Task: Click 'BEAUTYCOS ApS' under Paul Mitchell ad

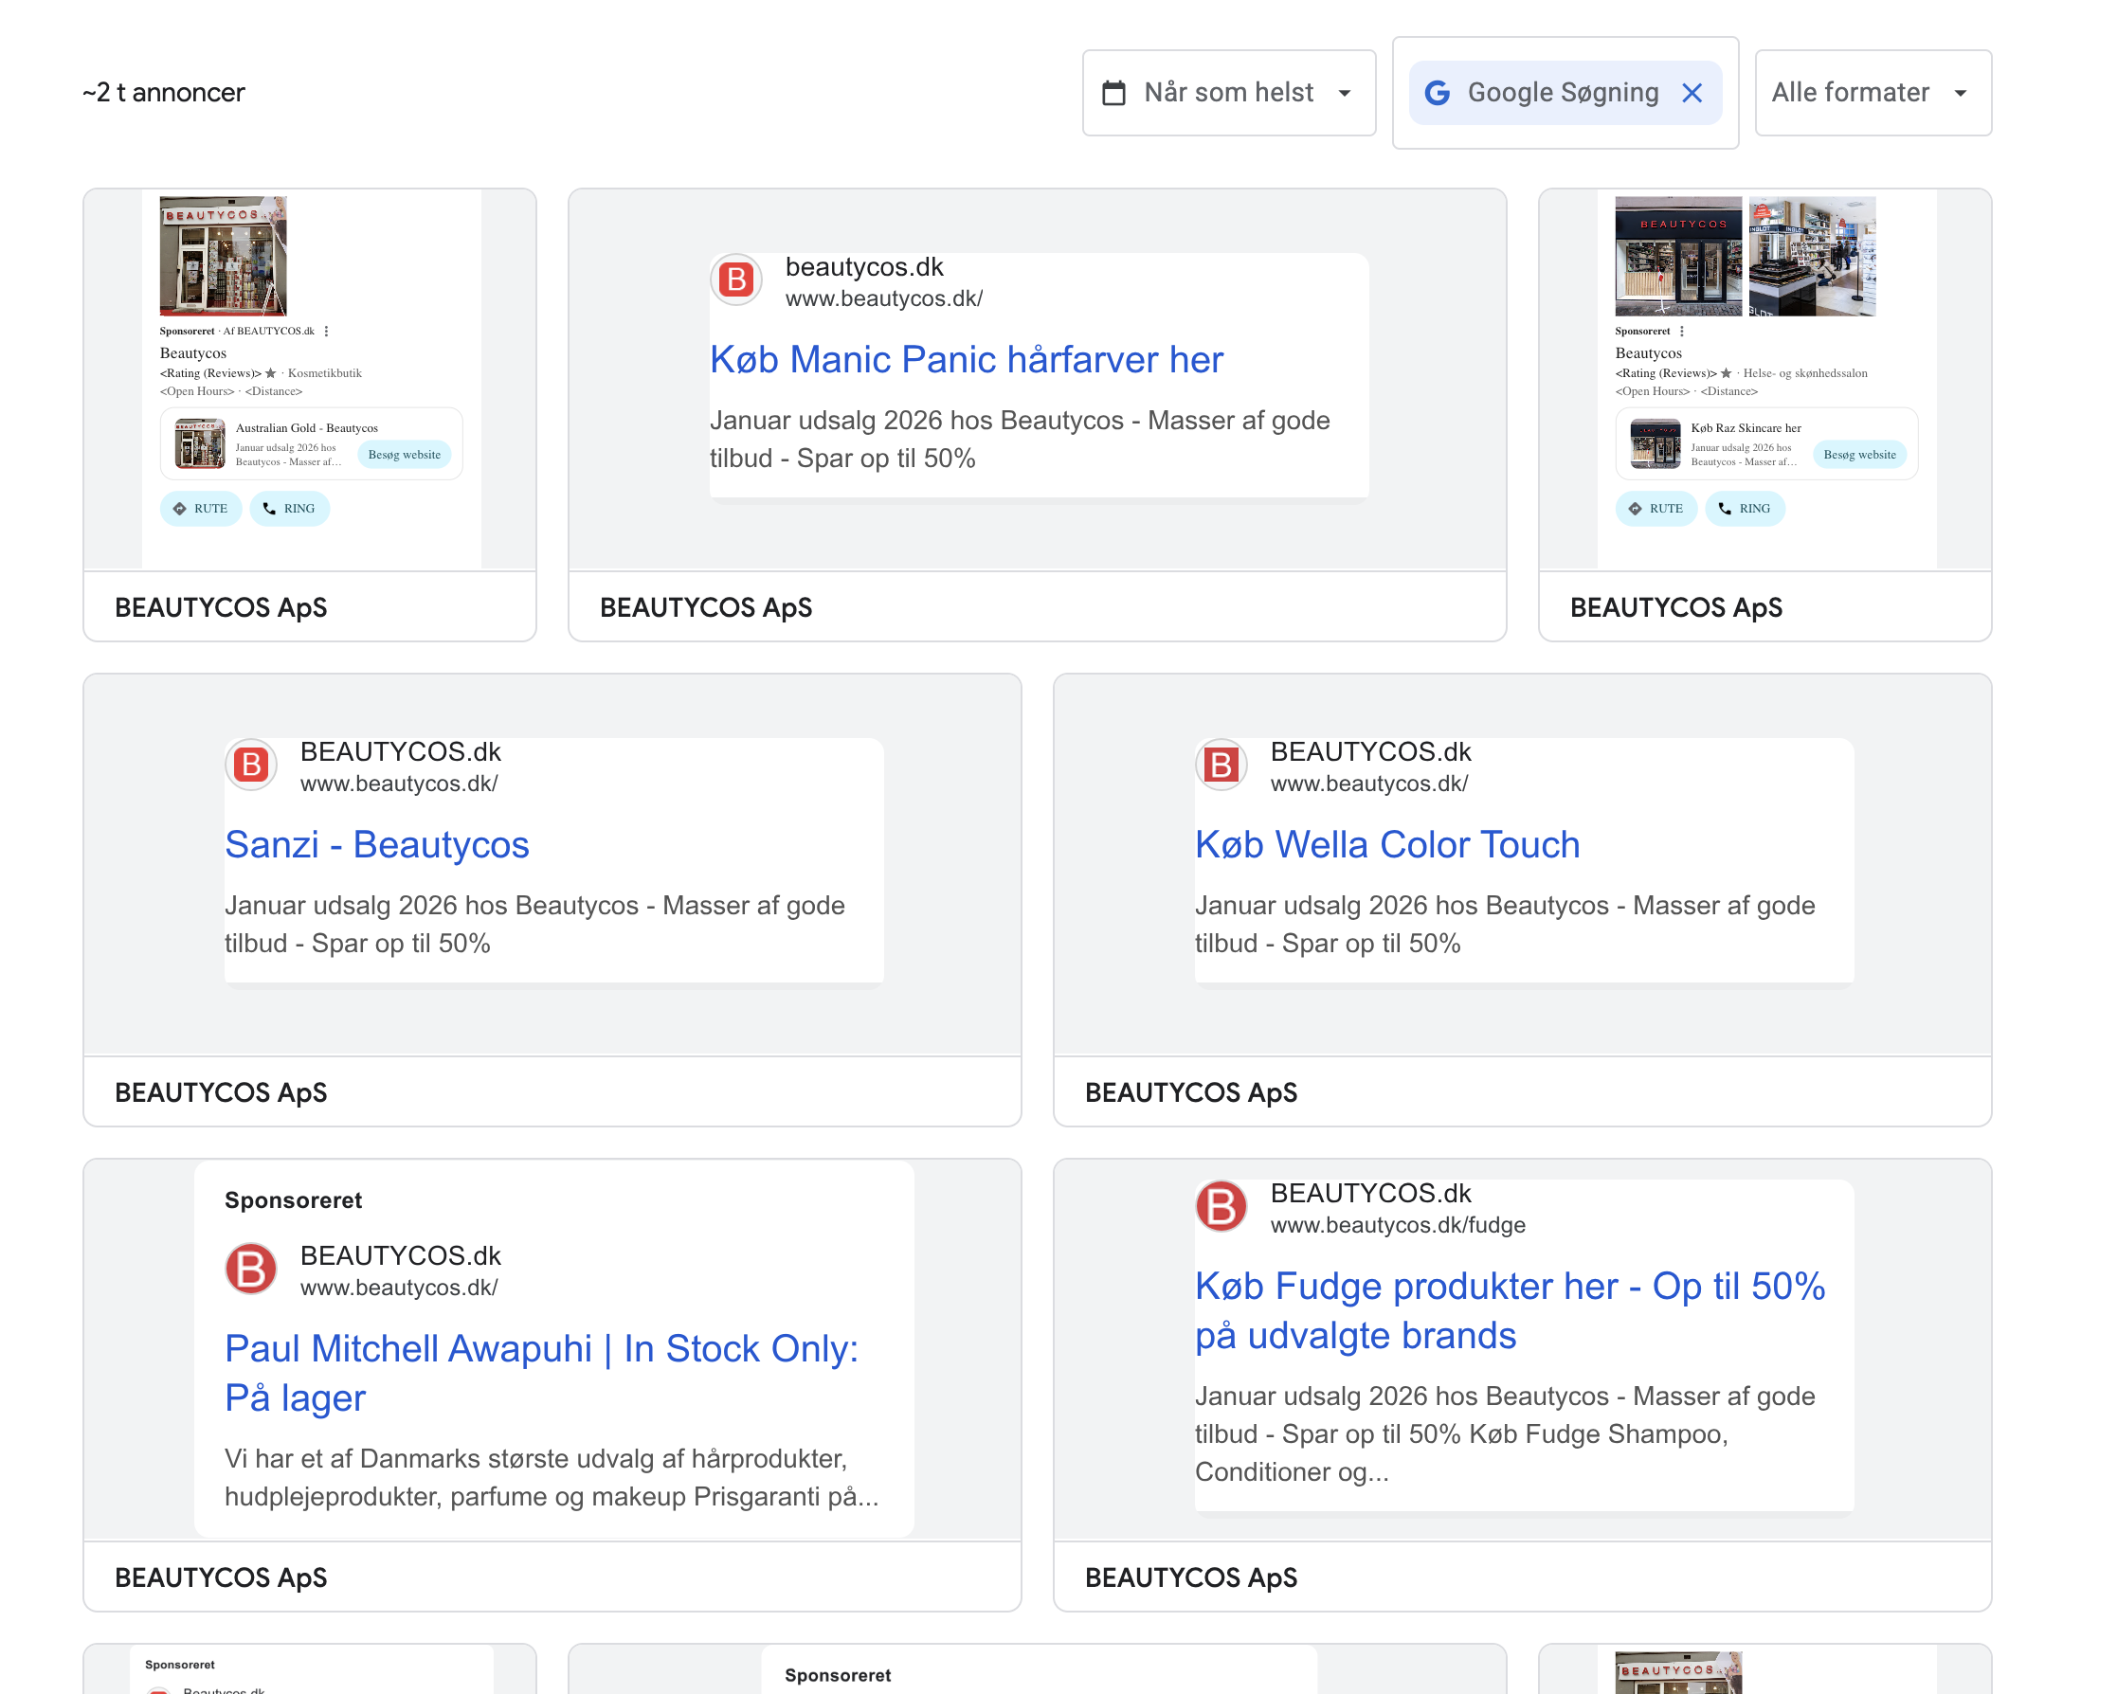Action: pyautogui.click(x=221, y=1577)
